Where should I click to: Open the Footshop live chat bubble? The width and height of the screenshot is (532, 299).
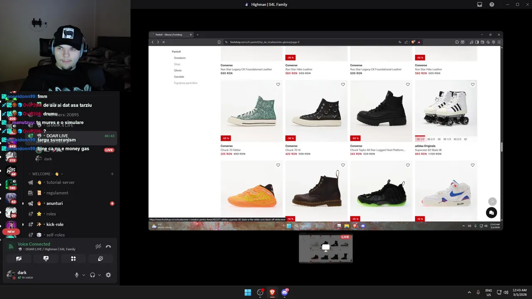[491, 213]
